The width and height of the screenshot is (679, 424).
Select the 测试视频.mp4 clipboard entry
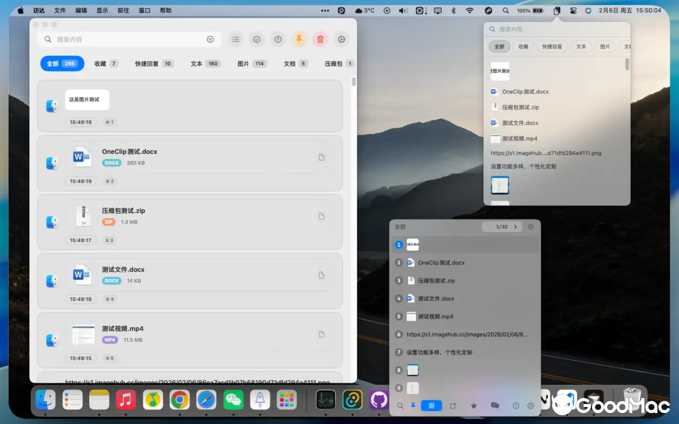[x=435, y=316]
